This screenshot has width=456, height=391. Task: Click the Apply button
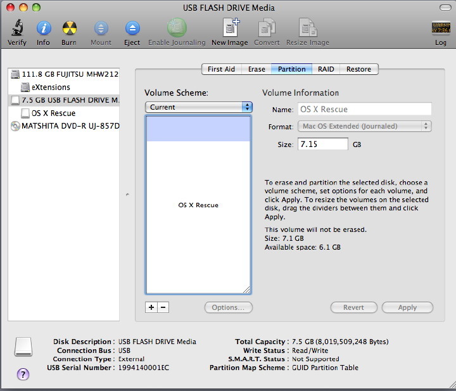point(407,307)
